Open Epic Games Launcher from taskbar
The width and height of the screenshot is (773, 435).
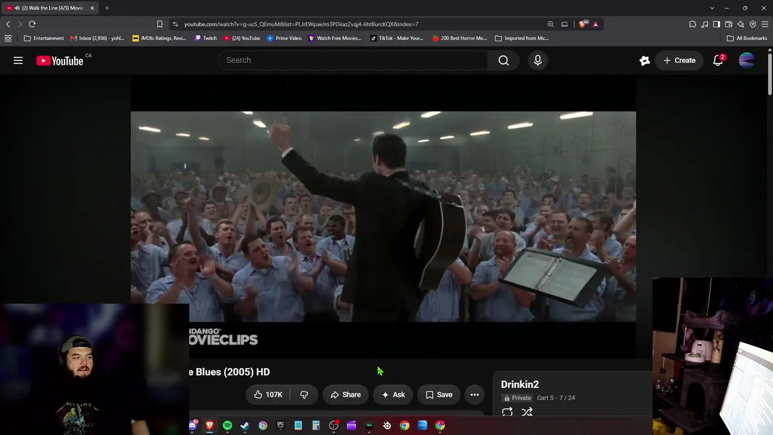pyautogui.click(x=280, y=425)
